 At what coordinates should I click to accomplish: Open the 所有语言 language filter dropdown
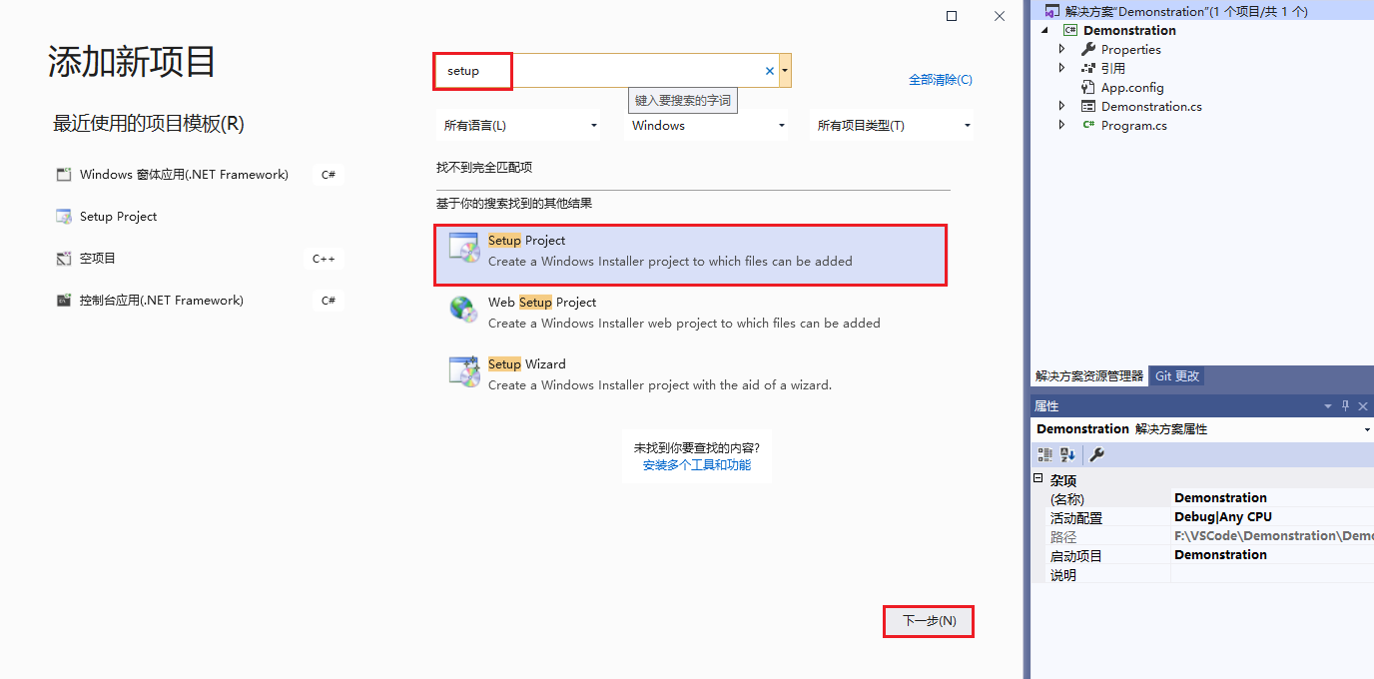click(520, 126)
